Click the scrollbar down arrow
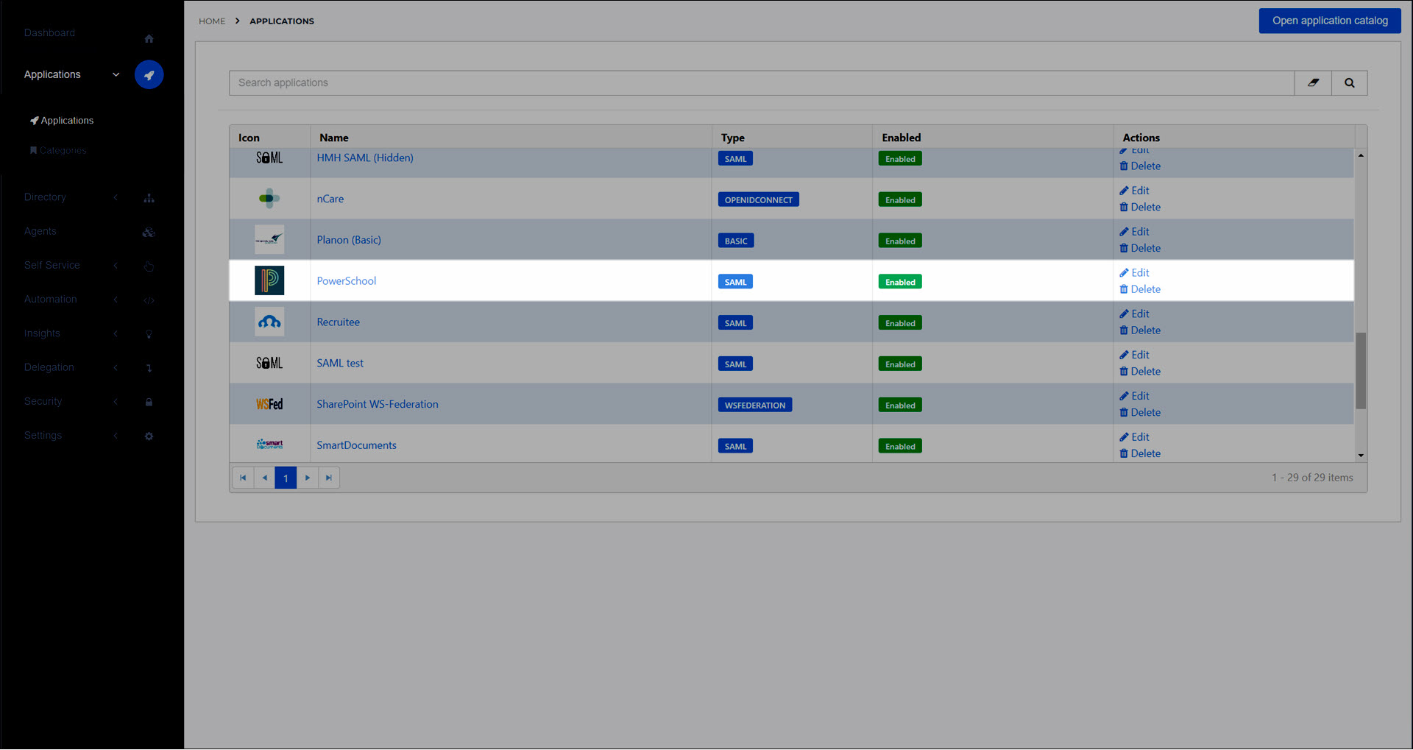Image resolution: width=1413 pixels, height=750 pixels. coord(1361,456)
